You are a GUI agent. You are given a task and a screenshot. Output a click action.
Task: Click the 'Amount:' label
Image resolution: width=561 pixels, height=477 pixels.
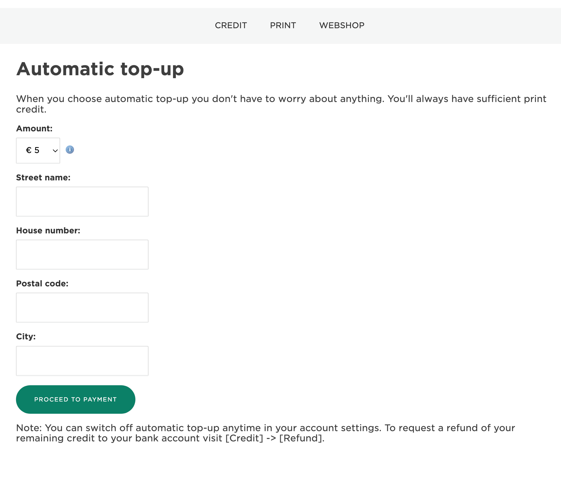34,129
